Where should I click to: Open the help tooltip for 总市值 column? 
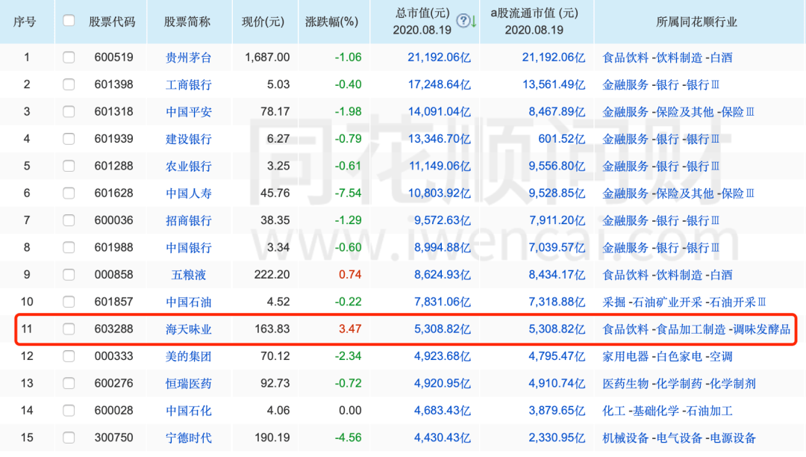click(x=463, y=21)
